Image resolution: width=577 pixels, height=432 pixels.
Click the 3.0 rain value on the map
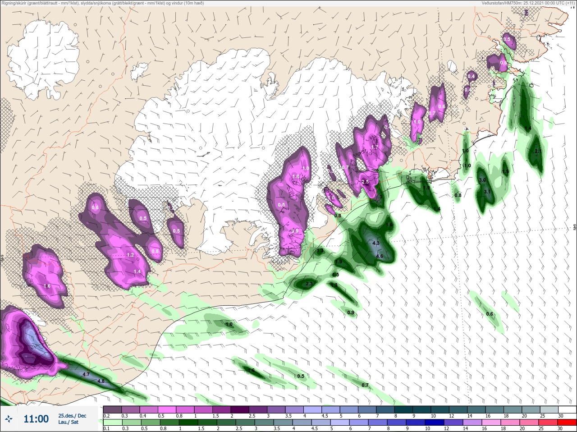pyautogui.click(x=482, y=180)
